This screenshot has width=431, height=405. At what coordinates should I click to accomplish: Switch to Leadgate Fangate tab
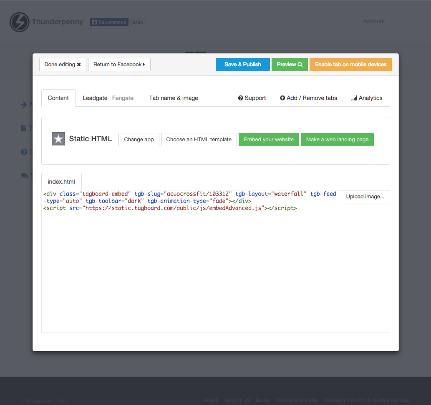109,98
